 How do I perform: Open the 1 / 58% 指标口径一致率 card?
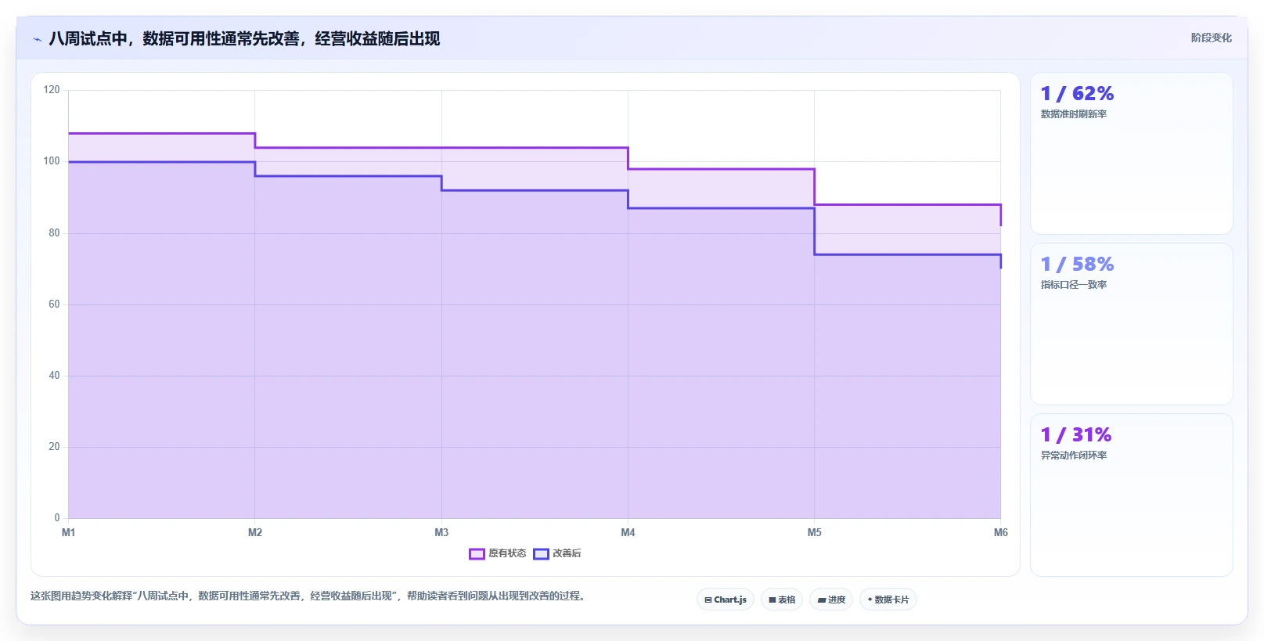pyautogui.click(x=1131, y=324)
